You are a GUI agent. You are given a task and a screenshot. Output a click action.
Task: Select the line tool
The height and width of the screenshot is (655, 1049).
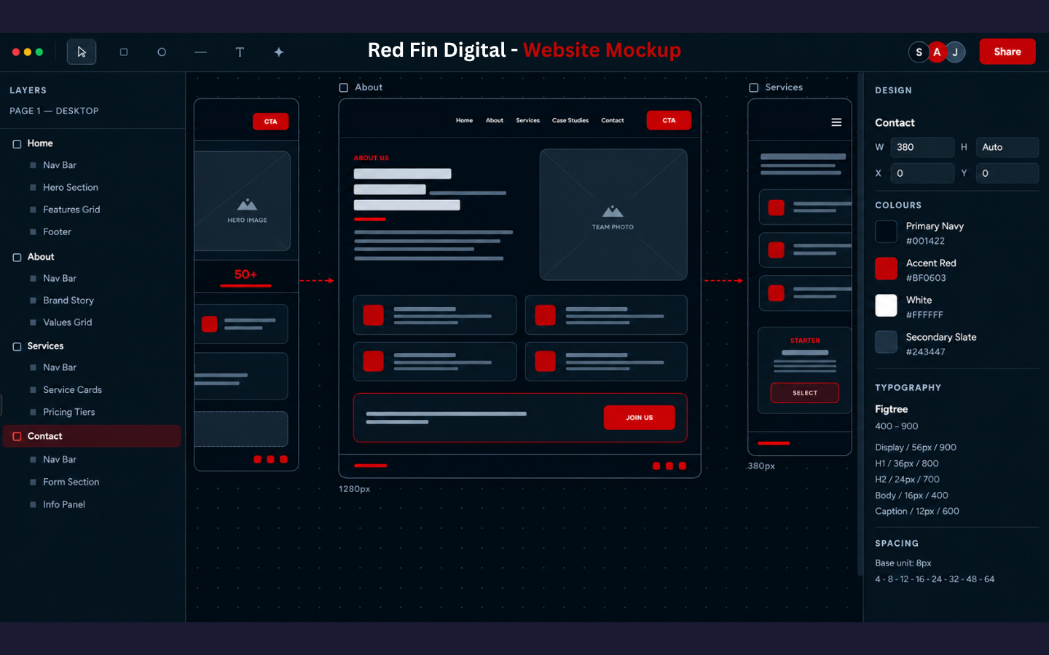[200, 52]
